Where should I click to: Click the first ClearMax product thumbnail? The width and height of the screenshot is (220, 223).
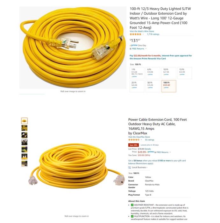point(25,121)
